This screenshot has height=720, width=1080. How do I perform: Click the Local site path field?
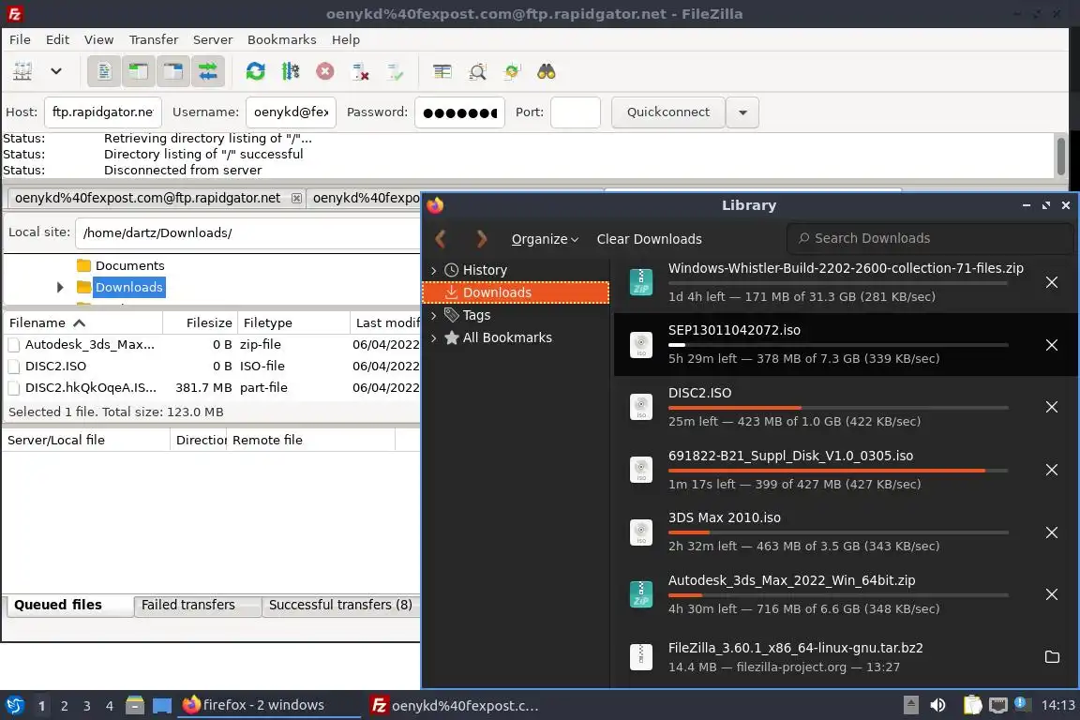pyautogui.click(x=247, y=232)
